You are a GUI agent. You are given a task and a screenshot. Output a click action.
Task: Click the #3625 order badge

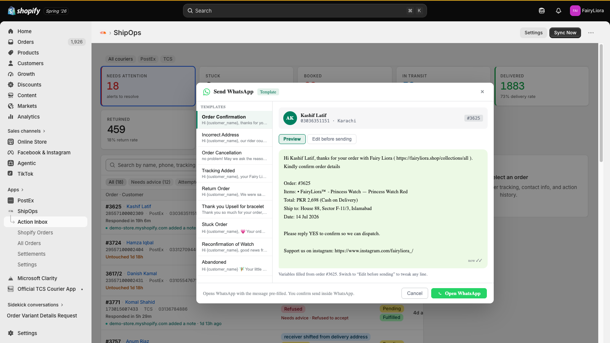474,118
